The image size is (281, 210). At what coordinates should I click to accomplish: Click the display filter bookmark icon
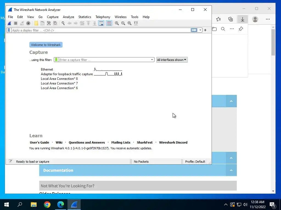click(x=9, y=30)
